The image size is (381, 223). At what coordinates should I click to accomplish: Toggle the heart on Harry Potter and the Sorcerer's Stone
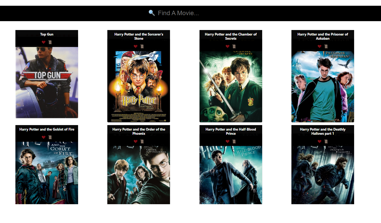[x=136, y=46]
